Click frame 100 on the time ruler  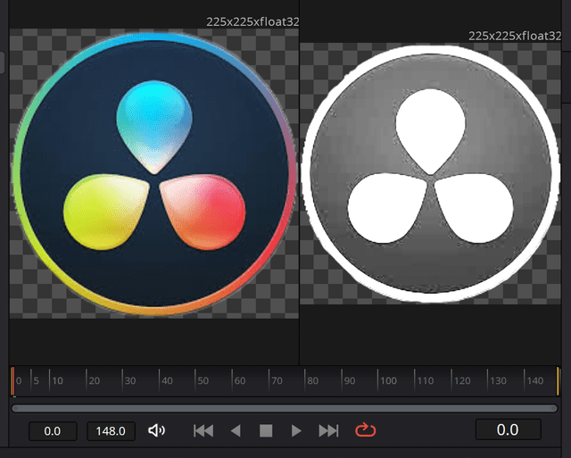[x=388, y=381]
